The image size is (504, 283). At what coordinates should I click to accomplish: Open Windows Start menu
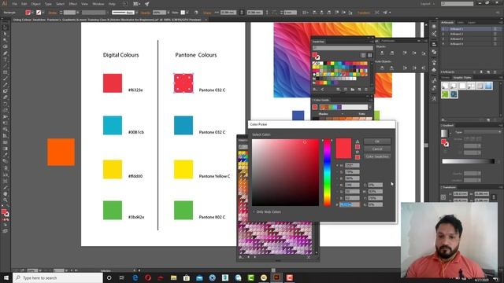[6, 277]
